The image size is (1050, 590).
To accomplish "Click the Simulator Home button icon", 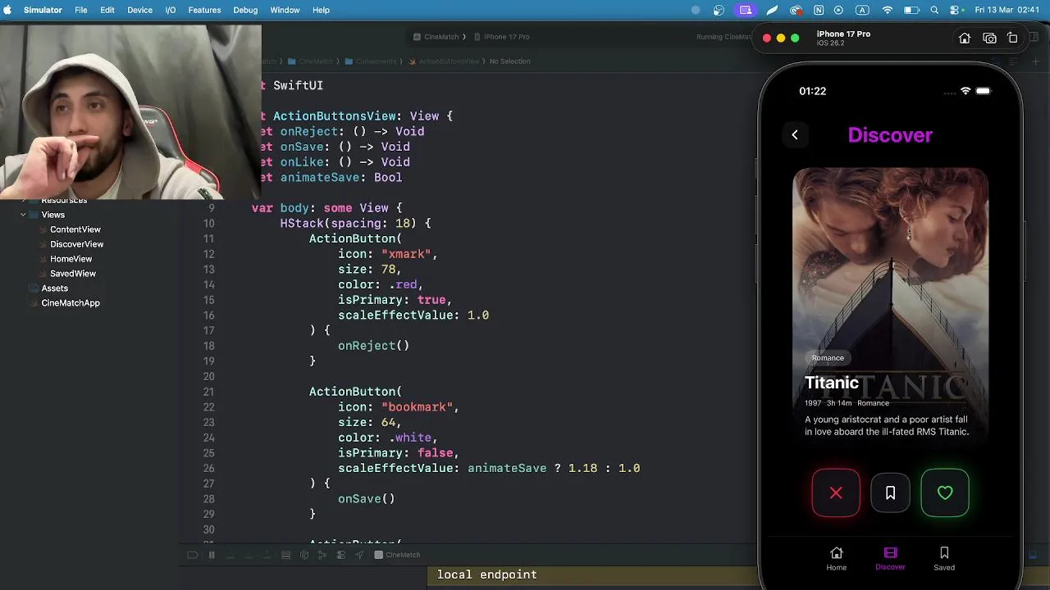I will pyautogui.click(x=965, y=39).
